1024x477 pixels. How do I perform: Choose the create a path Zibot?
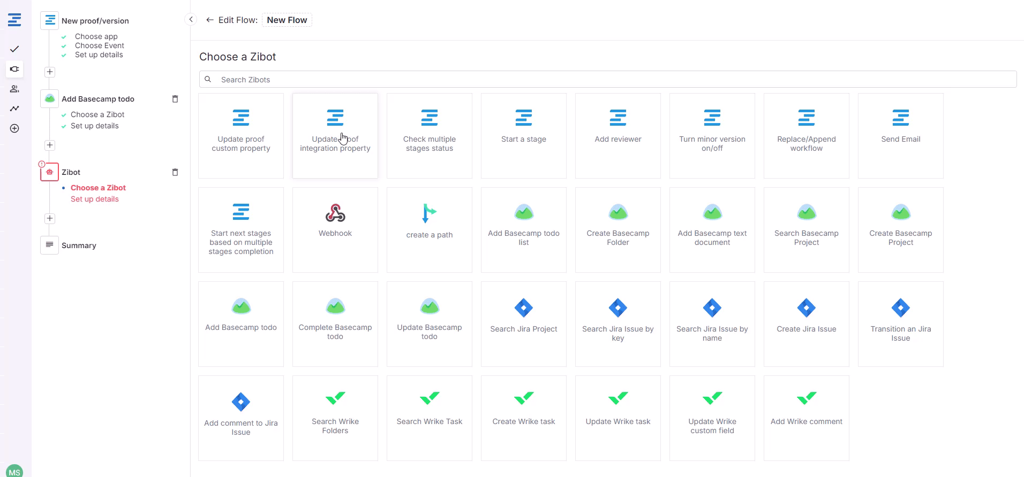pos(430,230)
